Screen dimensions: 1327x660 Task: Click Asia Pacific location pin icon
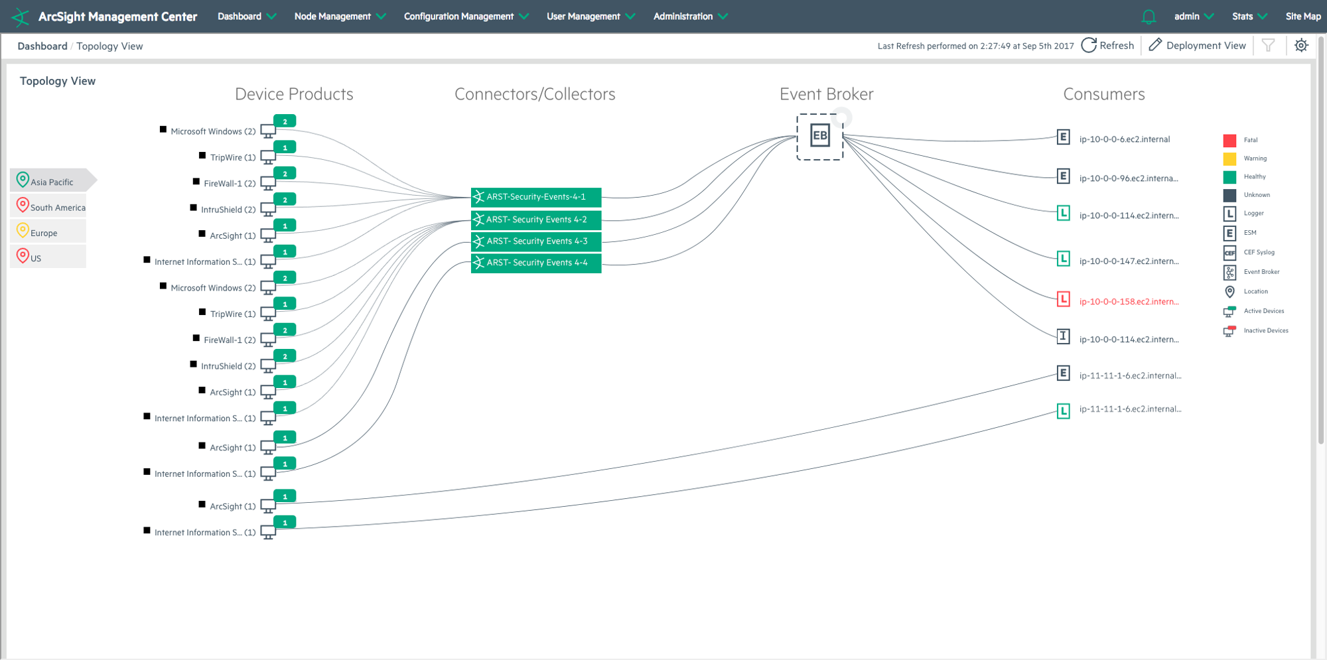[23, 180]
